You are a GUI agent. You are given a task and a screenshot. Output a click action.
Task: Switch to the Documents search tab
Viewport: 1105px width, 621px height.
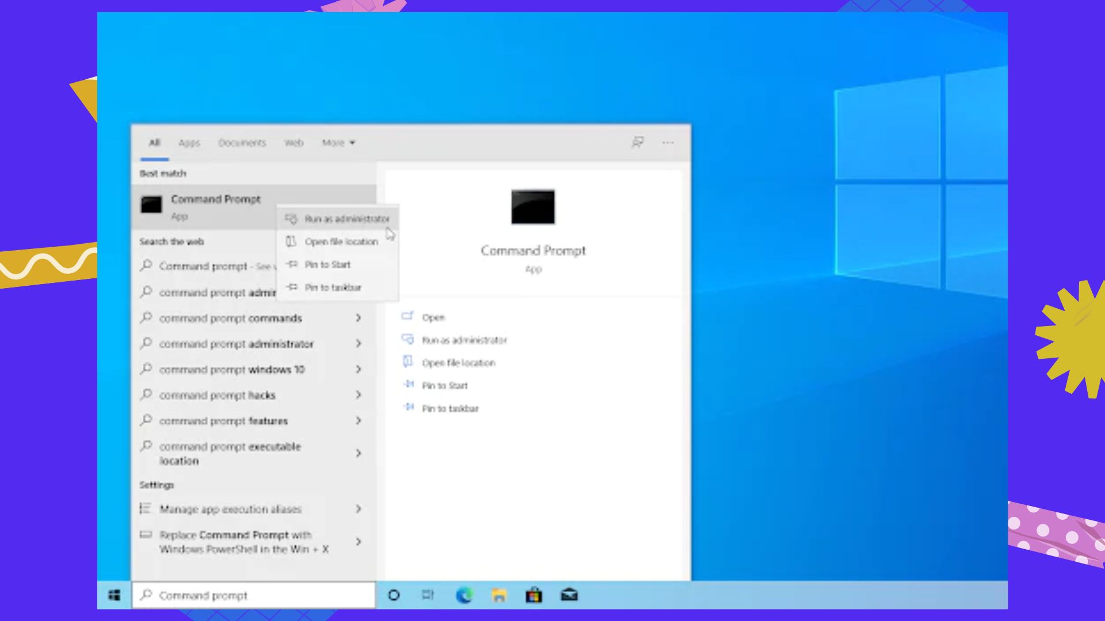pos(242,143)
